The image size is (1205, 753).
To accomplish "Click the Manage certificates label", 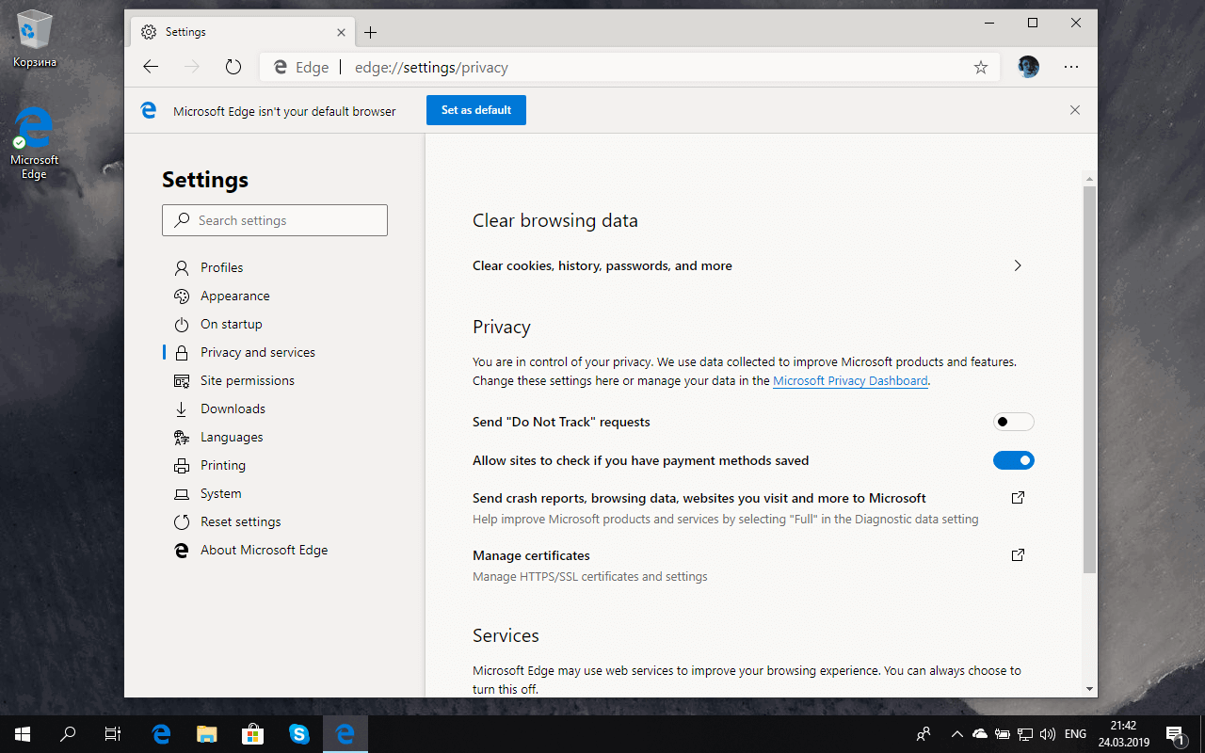I will pyautogui.click(x=531, y=555).
